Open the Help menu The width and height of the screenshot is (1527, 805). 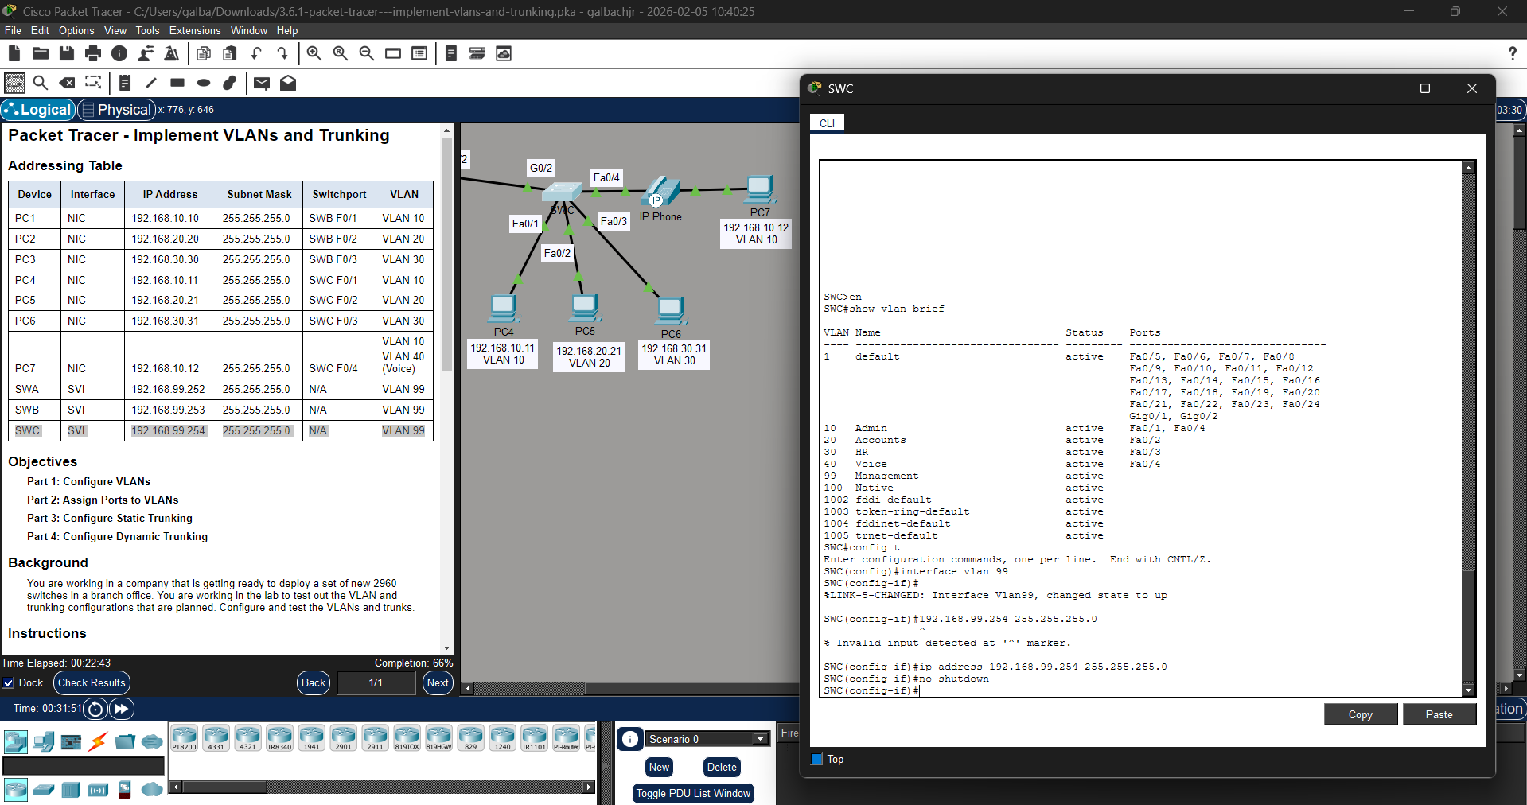tap(287, 30)
